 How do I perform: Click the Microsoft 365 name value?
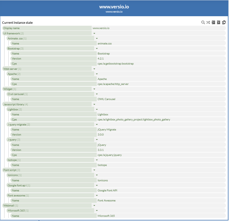point(106,216)
